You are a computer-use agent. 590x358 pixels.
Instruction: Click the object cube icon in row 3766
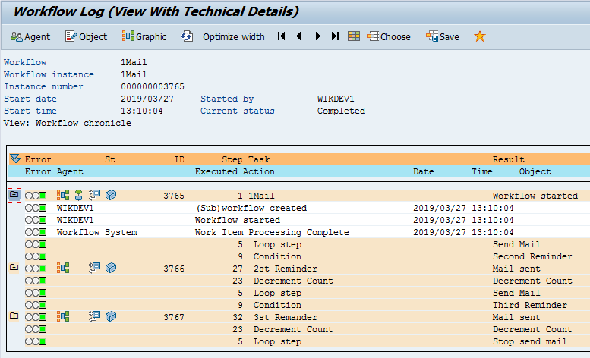point(111,268)
